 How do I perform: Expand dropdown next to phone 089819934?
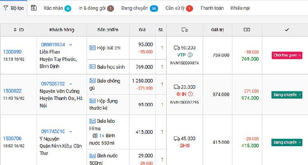(x=71, y=45)
